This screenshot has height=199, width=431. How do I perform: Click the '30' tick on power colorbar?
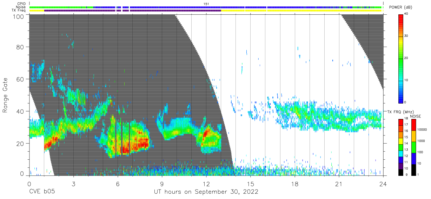coord(406,36)
